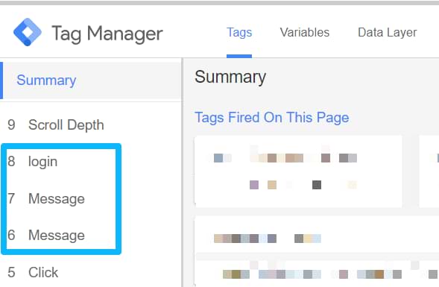Click the Tag Manager diamond logo
Image resolution: width=439 pixels, height=287 pixels.
pyautogui.click(x=28, y=32)
